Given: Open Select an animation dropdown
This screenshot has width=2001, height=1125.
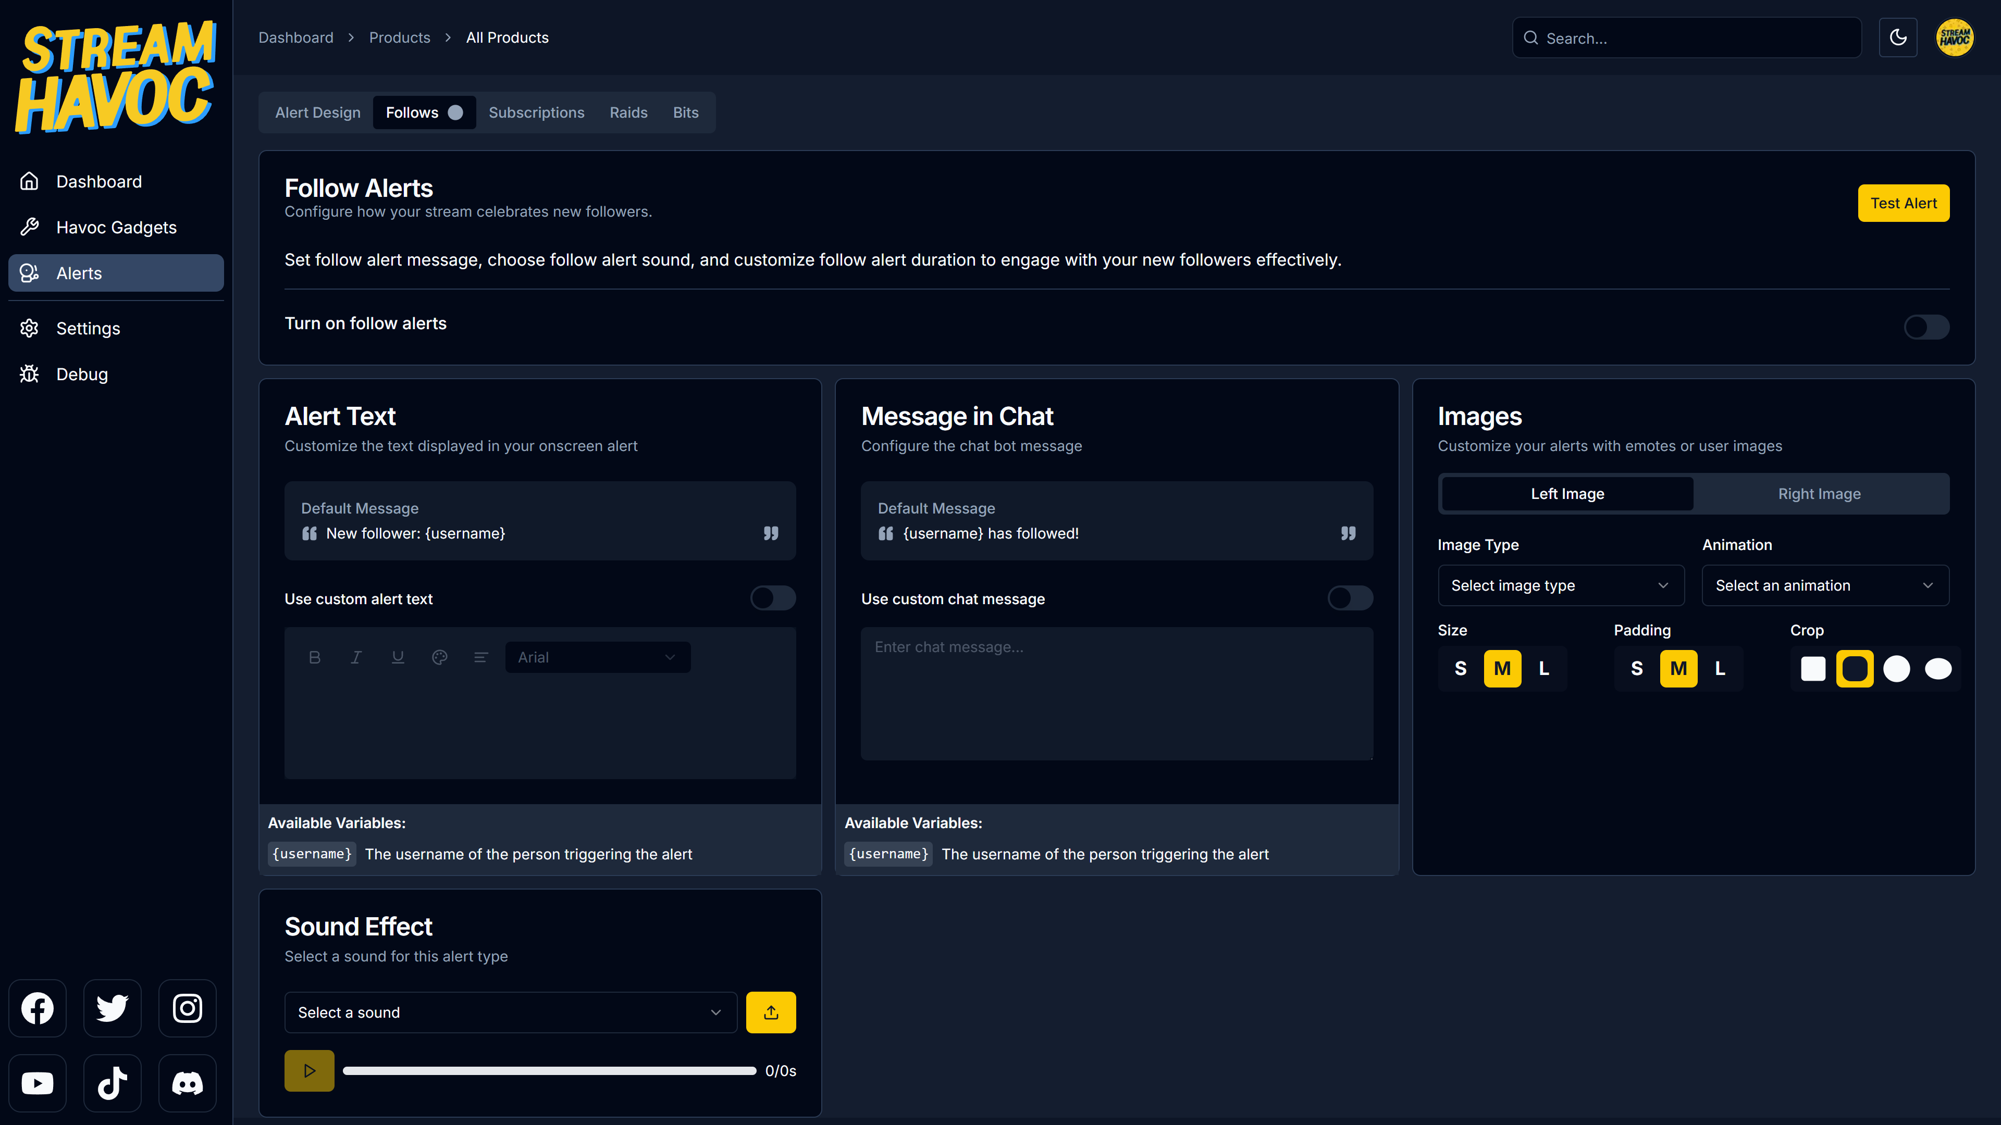Looking at the screenshot, I should tap(1825, 585).
